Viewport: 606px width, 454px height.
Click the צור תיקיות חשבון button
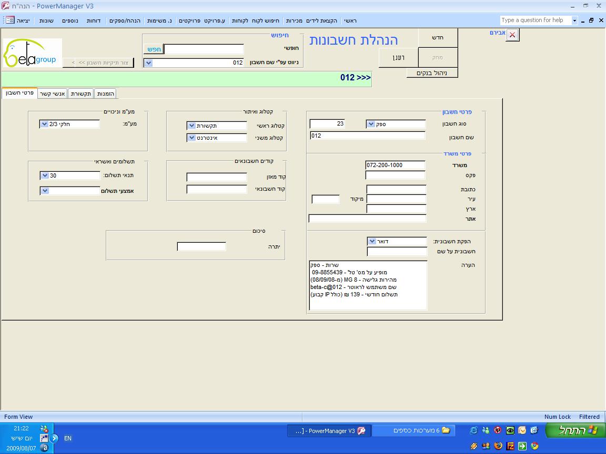(98, 63)
